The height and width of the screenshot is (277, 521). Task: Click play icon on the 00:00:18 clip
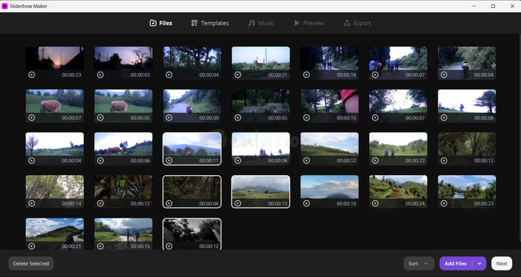[x=306, y=74]
